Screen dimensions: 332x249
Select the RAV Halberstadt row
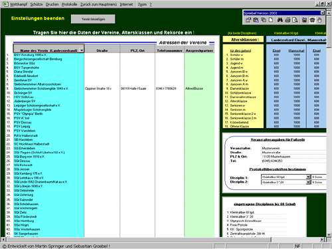coord(48,135)
